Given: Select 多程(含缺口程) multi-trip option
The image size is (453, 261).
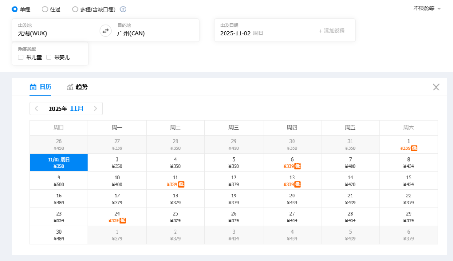Looking at the screenshot, I should [75, 9].
